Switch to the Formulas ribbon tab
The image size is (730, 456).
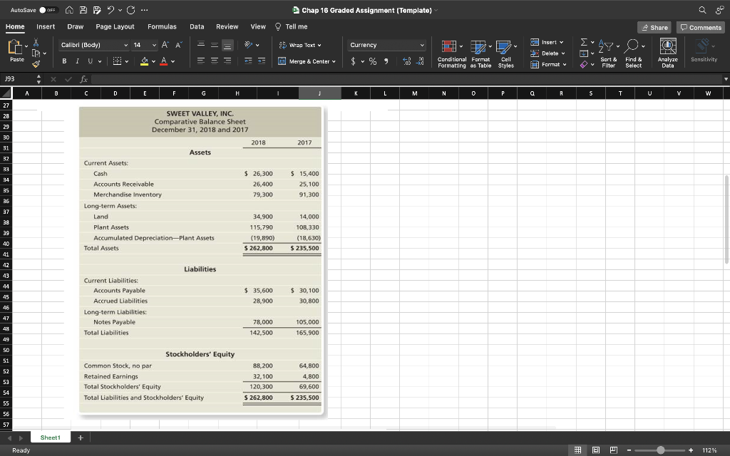pyautogui.click(x=162, y=26)
